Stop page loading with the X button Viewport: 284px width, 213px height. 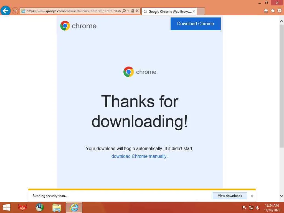[137, 11]
